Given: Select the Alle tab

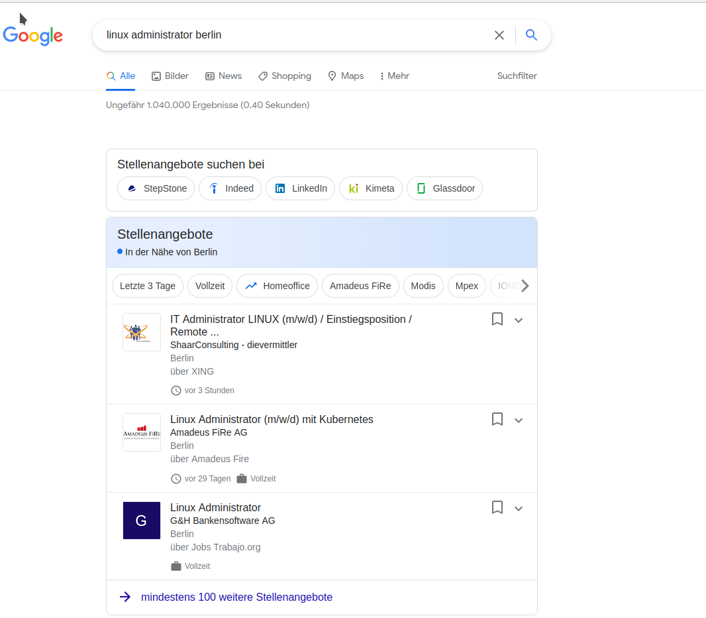Looking at the screenshot, I should [x=121, y=76].
